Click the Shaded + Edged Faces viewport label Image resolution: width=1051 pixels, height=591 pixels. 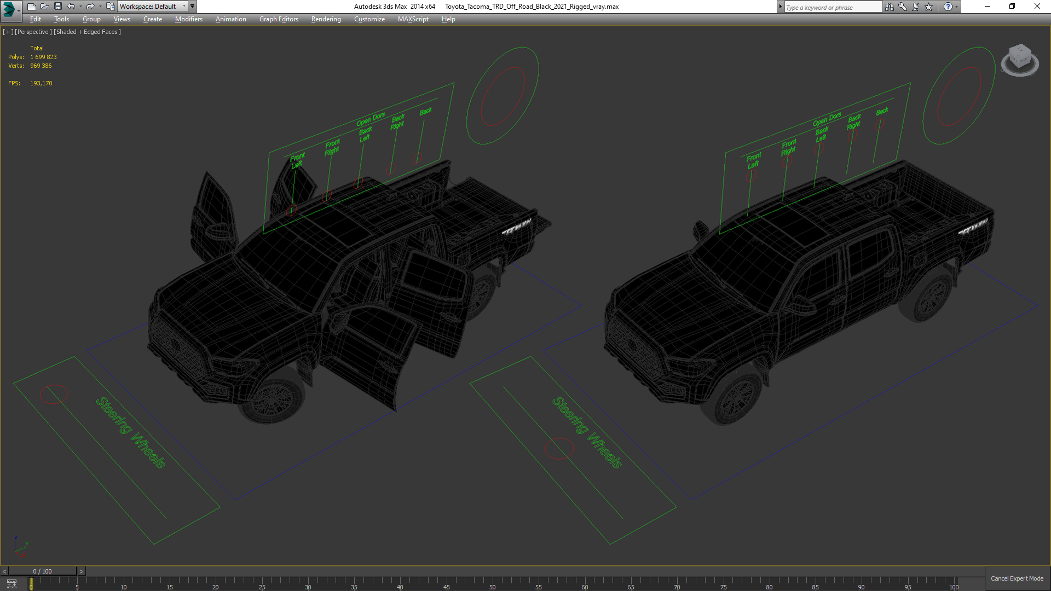pos(87,32)
